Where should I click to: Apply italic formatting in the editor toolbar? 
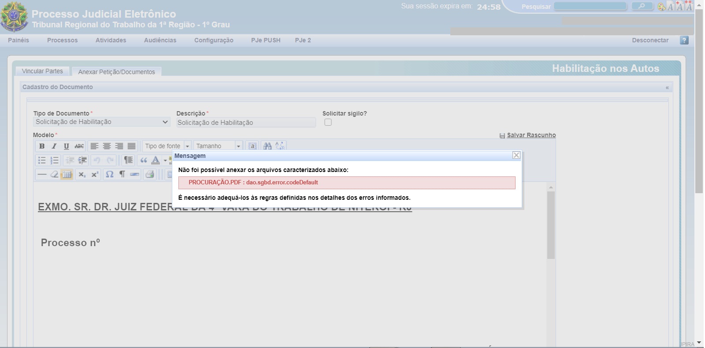[54, 146]
